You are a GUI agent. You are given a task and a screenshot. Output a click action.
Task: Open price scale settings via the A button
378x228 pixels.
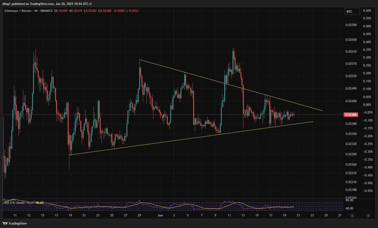(352, 216)
